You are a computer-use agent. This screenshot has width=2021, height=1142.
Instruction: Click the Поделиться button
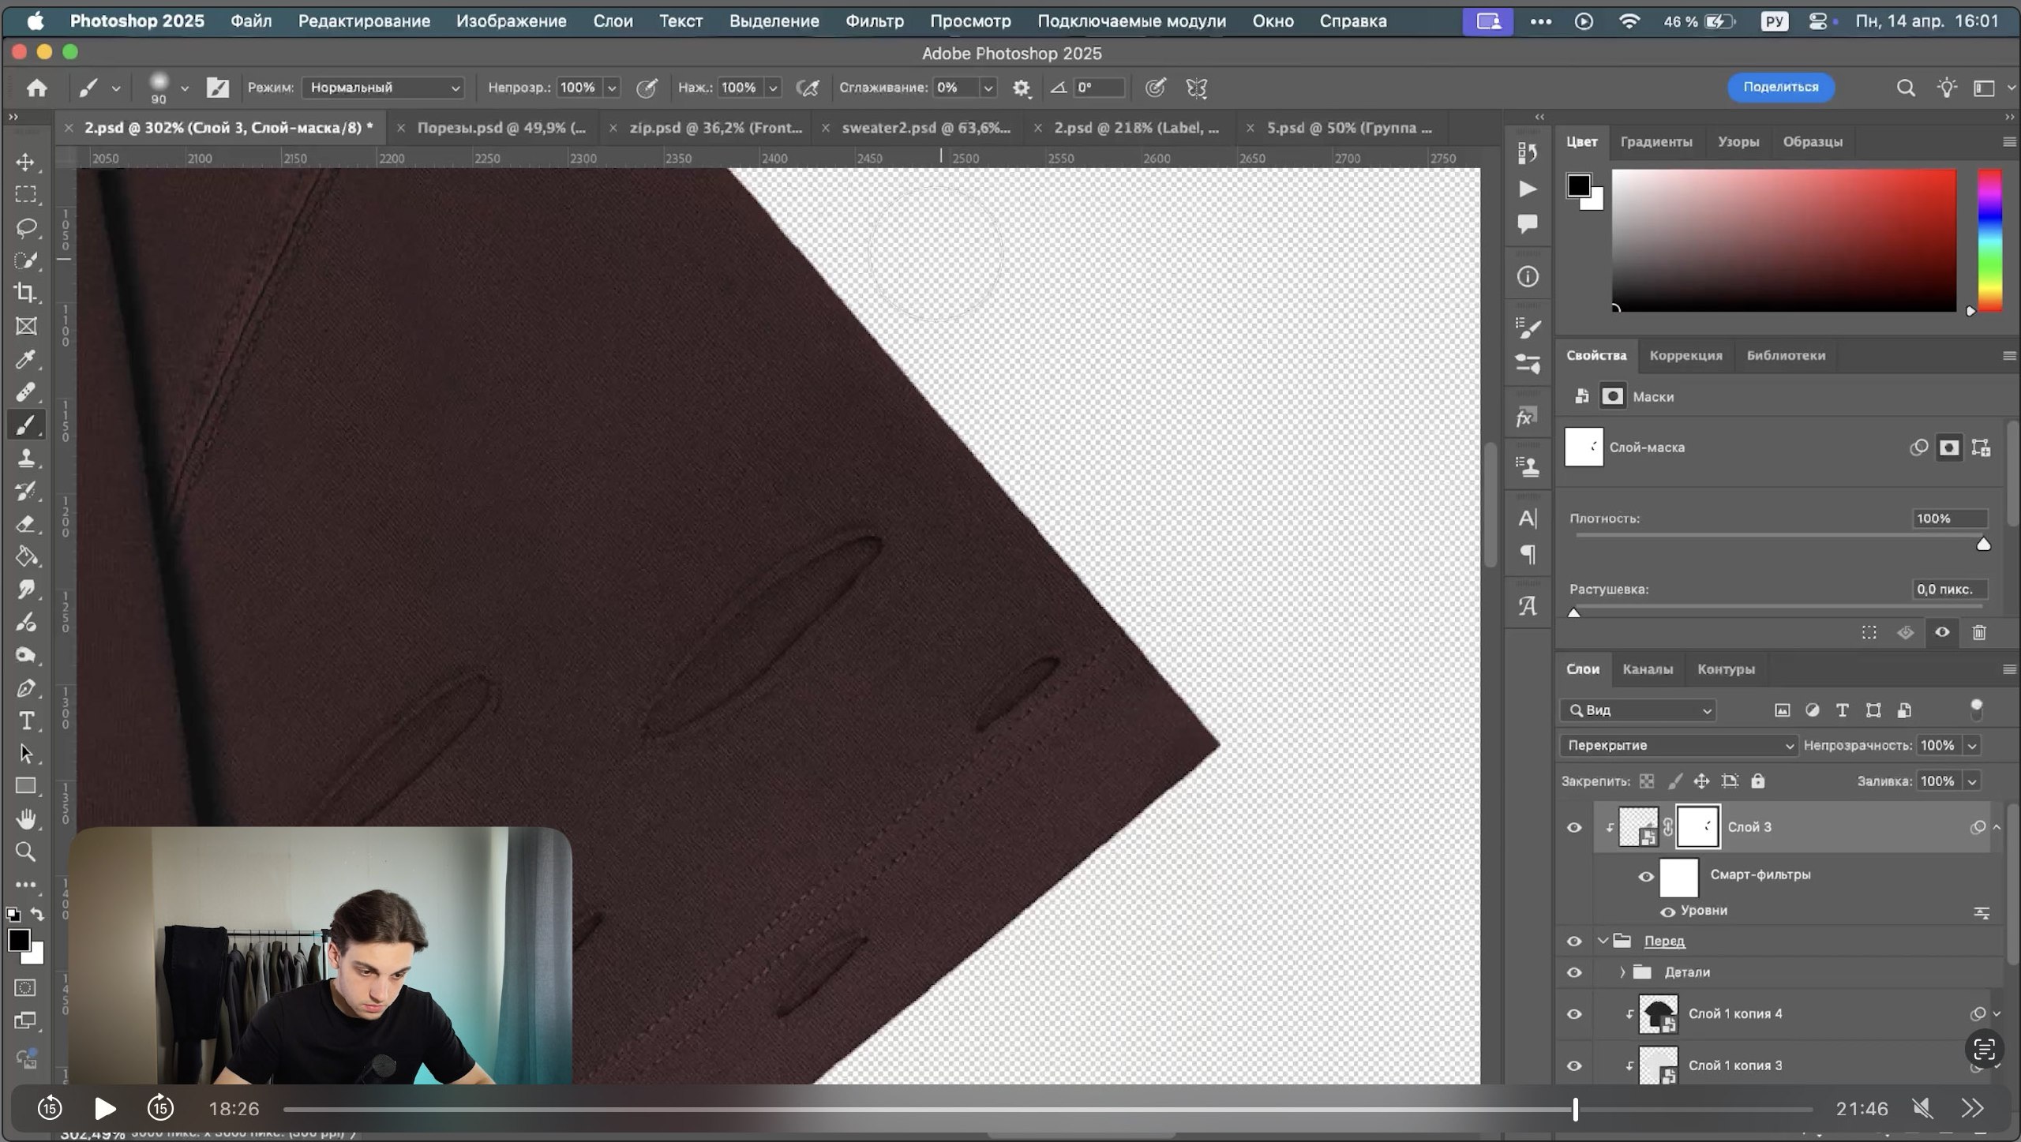1780,88
